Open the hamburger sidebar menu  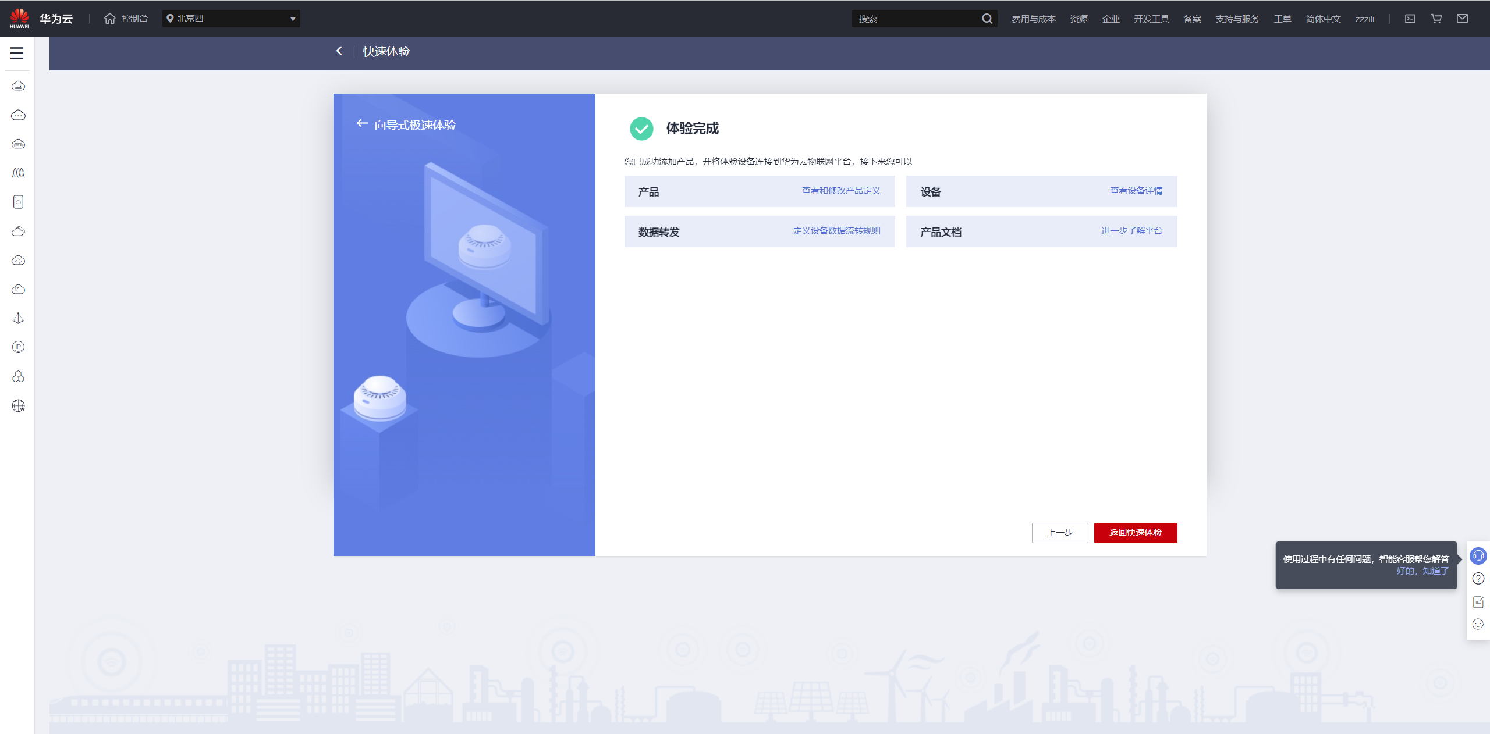(x=17, y=53)
